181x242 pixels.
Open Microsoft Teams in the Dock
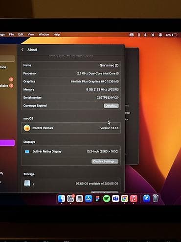click(x=115, y=199)
